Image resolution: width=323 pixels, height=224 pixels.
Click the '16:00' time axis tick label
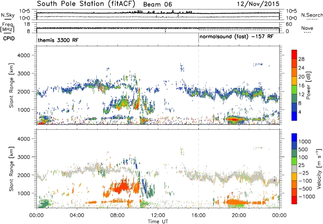[x=198, y=216]
